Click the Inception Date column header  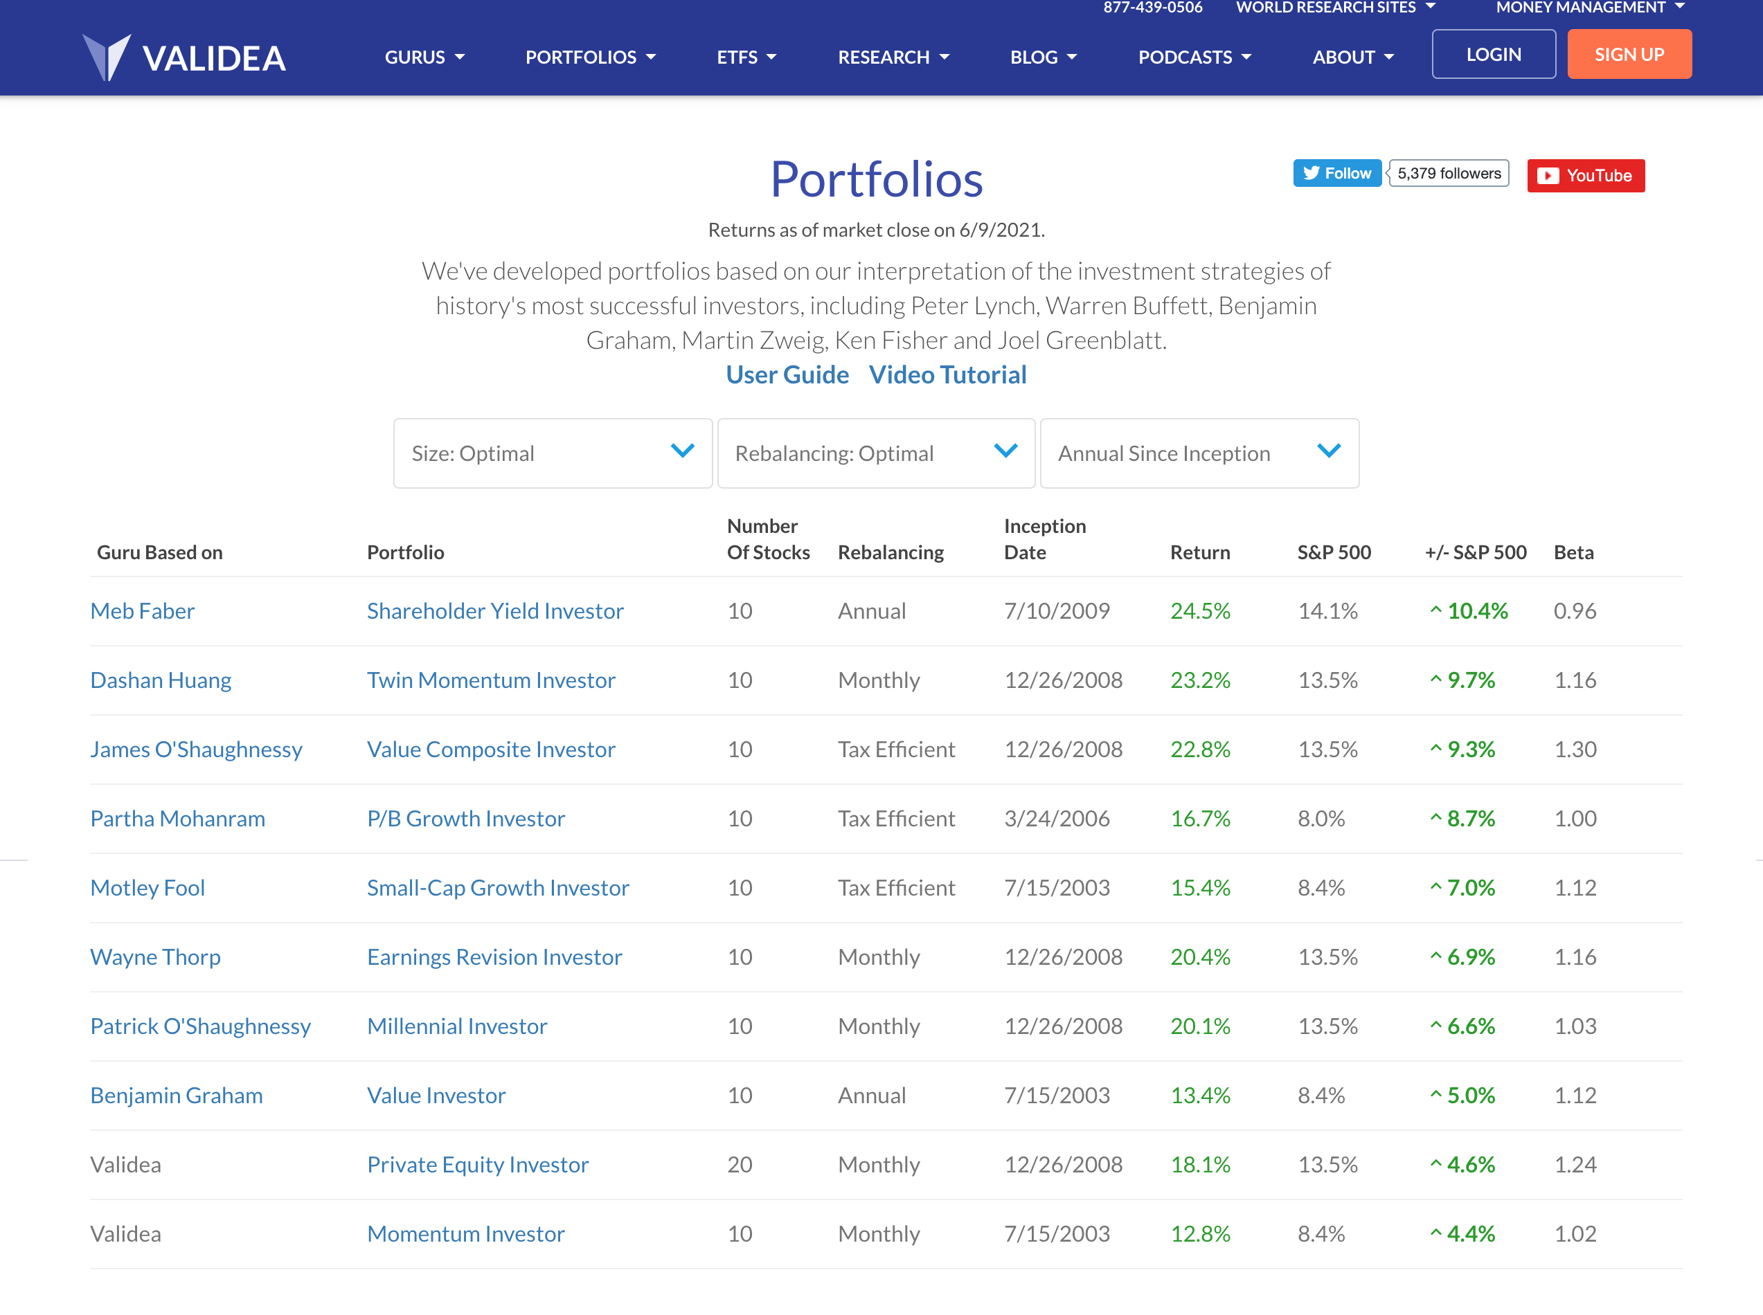tap(1045, 540)
